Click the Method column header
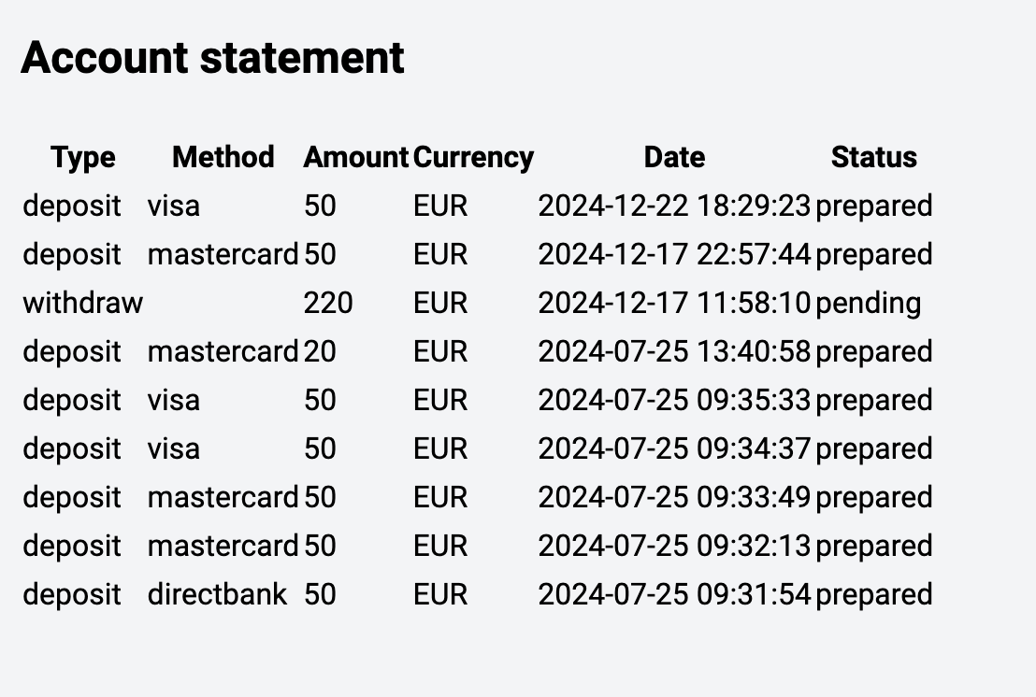This screenshot has height=697, width=1036. (223, 157)
